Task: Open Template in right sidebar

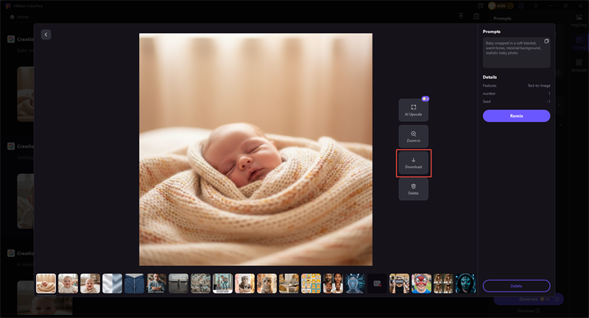Action: click(579, 65)
